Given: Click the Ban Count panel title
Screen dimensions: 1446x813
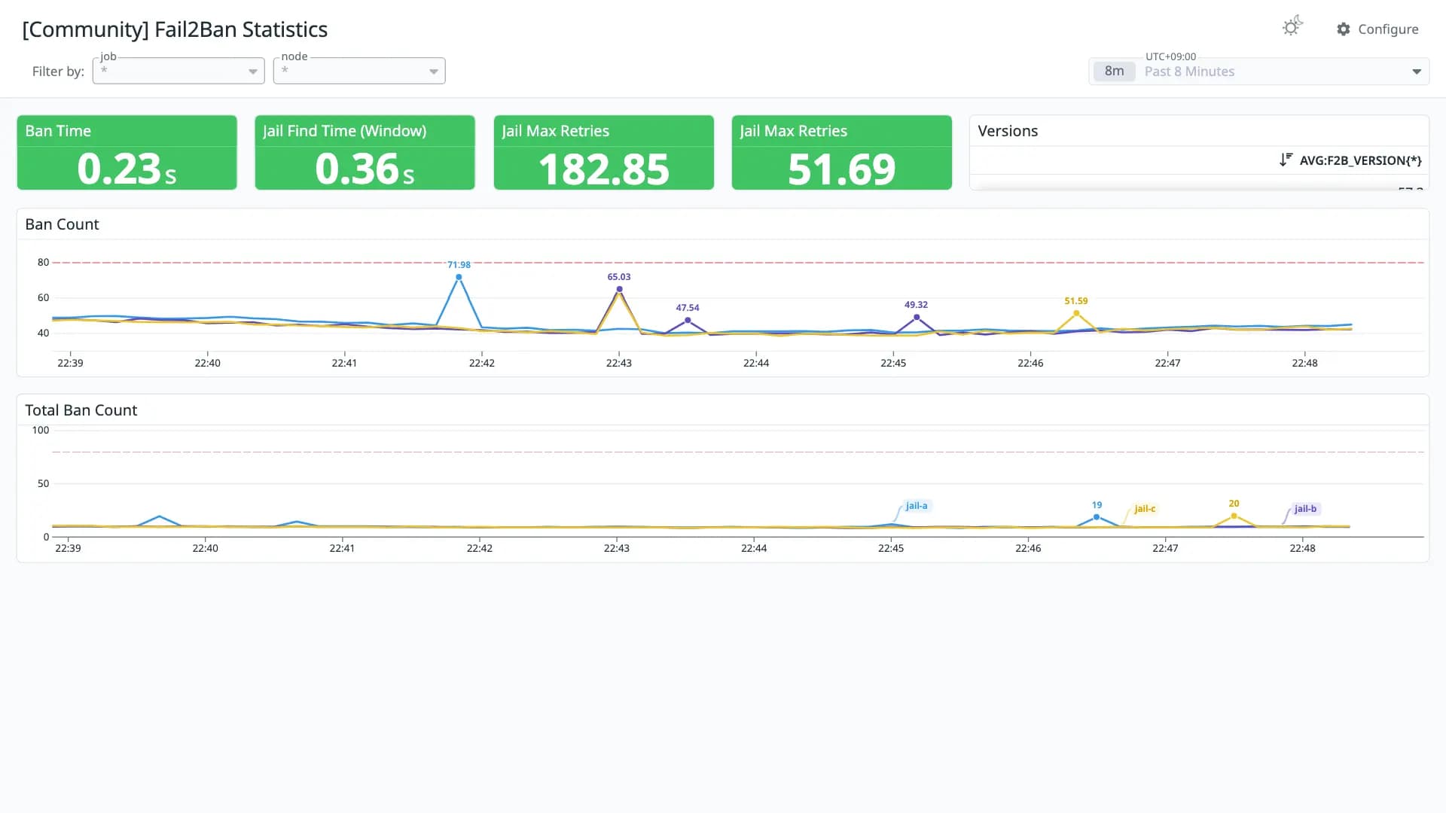Looking at the screenshot, I should click(x=62, y=224).
